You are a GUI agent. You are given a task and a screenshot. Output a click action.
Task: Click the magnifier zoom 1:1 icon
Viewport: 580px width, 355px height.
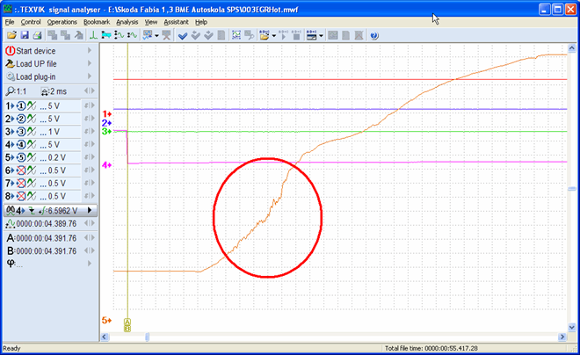click(11, 91)
